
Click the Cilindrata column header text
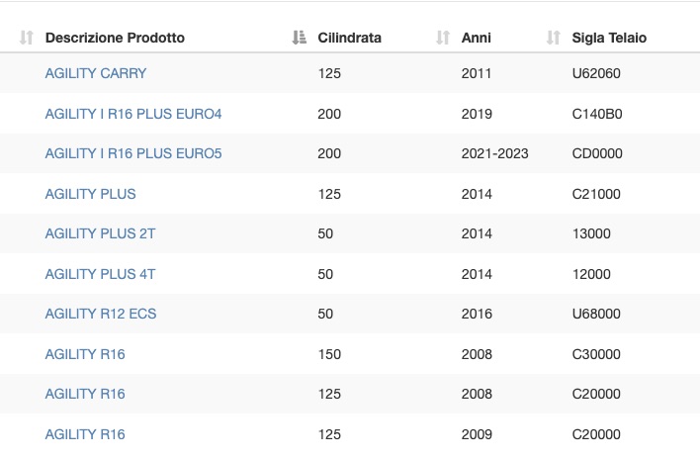click(x=350, y=38)
